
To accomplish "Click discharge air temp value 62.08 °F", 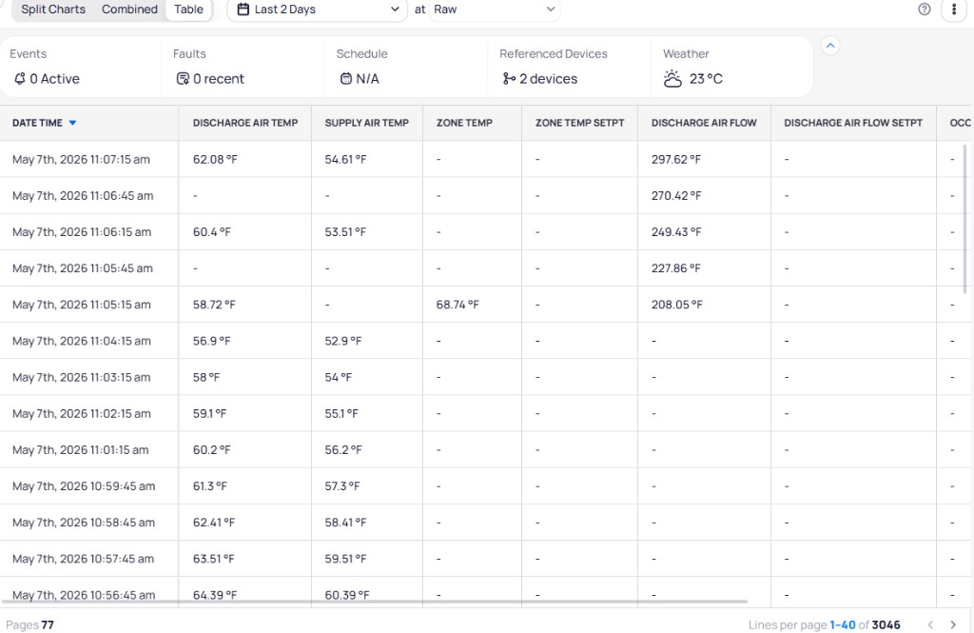I will tap(215, 159).
